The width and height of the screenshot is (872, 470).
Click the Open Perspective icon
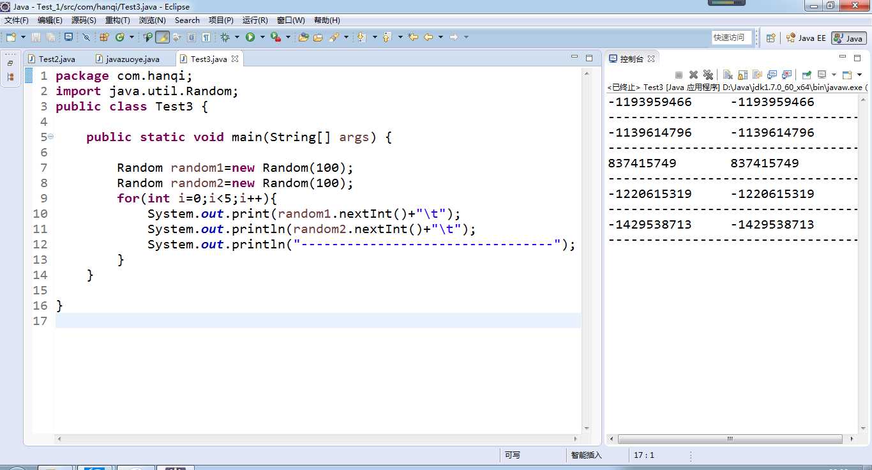click(x=771, y=38)
